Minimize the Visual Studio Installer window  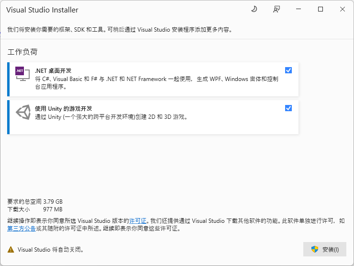pyautogui.click(x=299, y=9)
